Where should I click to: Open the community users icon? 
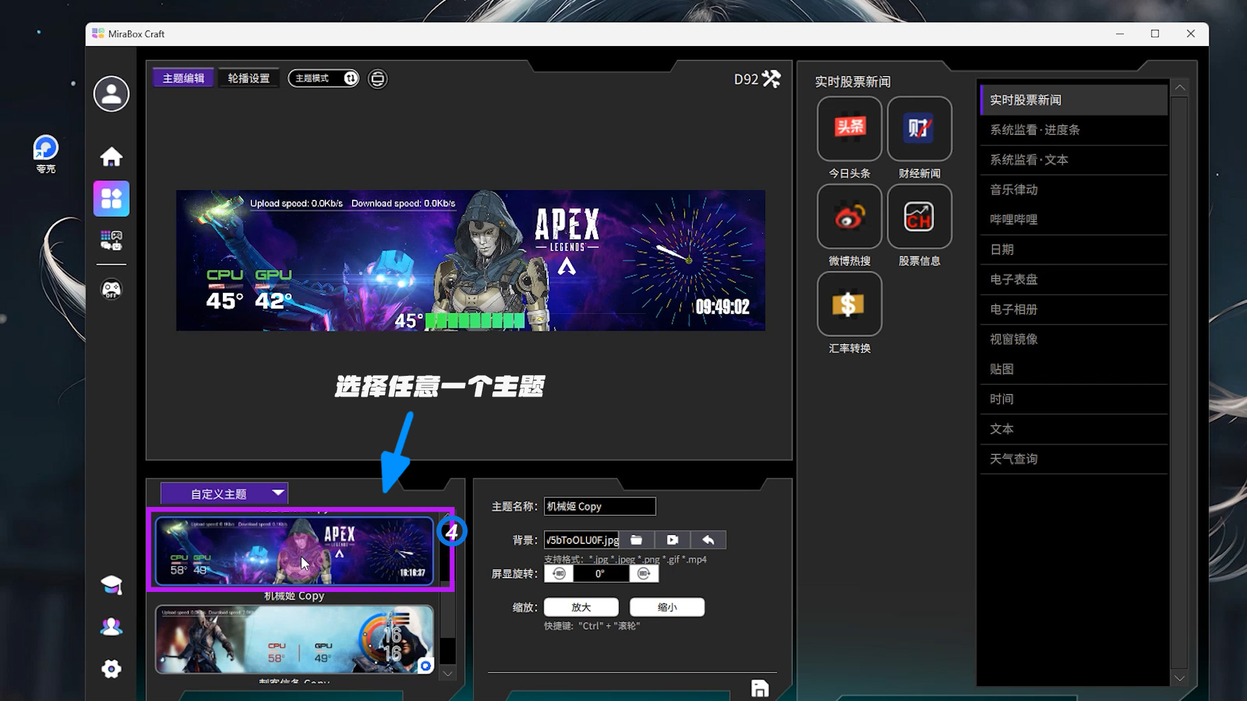click(111, 627)
